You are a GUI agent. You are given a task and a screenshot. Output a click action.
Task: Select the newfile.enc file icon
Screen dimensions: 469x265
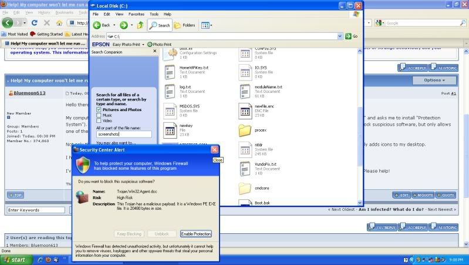[245, 111]
